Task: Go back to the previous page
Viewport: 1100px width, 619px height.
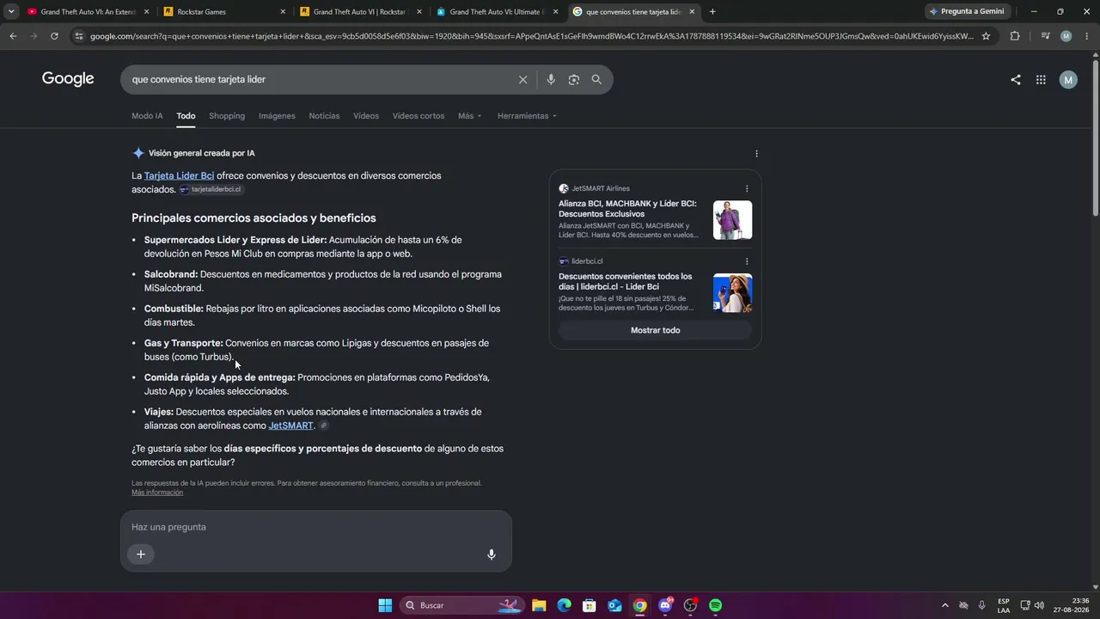Action: tap(13, 36)
